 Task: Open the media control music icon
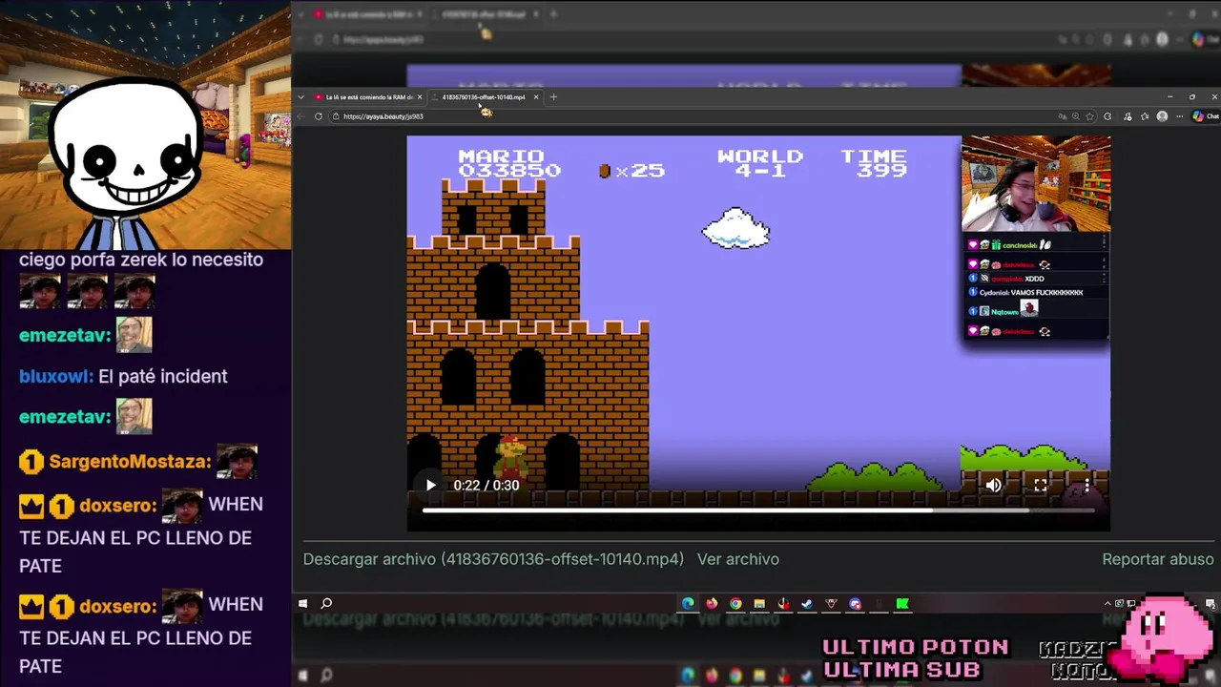coord(1128,116)
